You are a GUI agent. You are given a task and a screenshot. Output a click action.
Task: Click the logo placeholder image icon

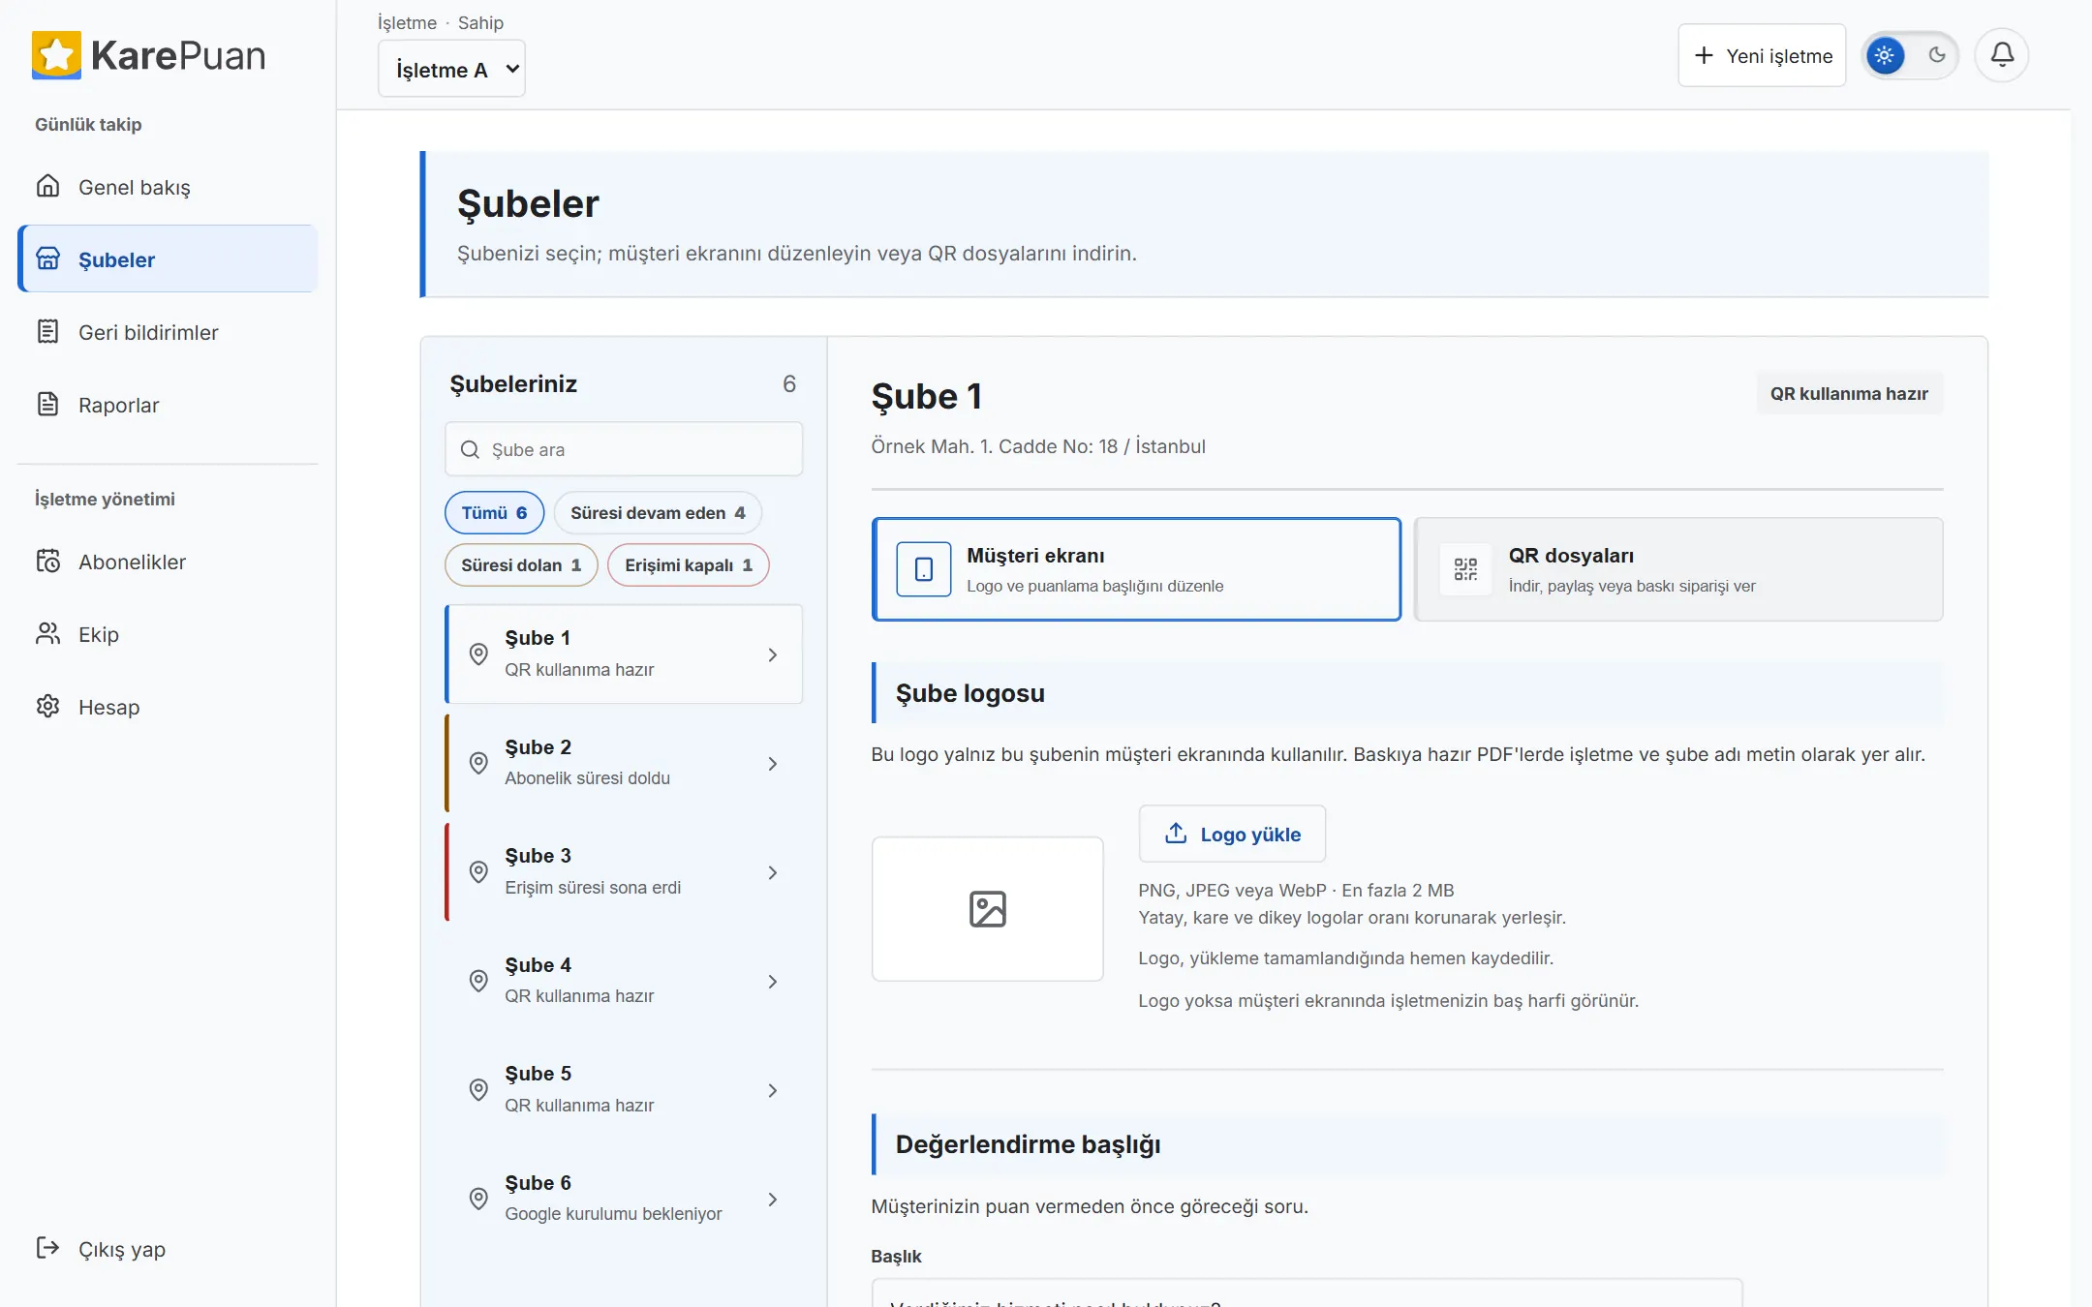point(987,909)
